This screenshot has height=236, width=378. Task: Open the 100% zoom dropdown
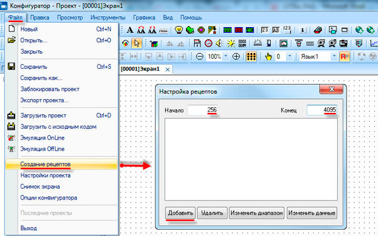(226, 57)
